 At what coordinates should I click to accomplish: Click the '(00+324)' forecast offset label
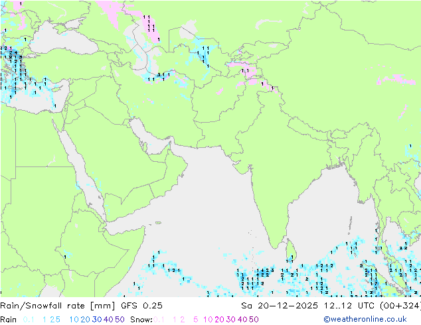click(400, 306)
